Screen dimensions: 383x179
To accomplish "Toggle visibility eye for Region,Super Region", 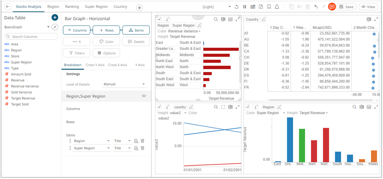I will coord(144,96).
